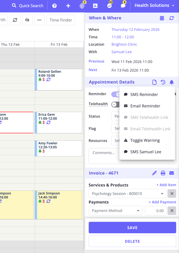Viewport: 179px width, 253px height.
Task: Open the messages chat bubble icon
Action: point(123,6)
